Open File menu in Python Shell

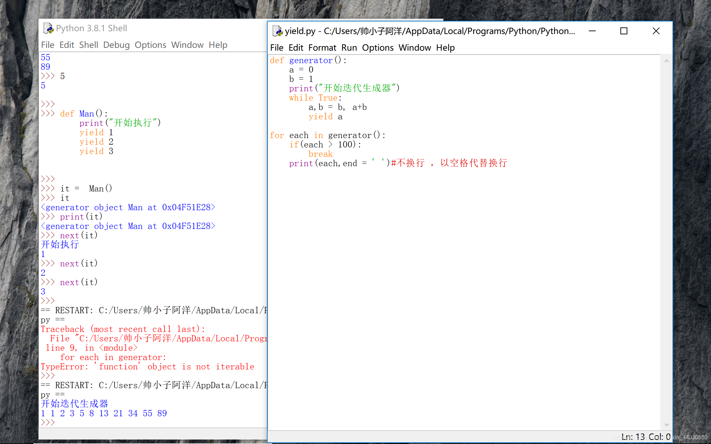pyautogui.click(x=48, y=45)
